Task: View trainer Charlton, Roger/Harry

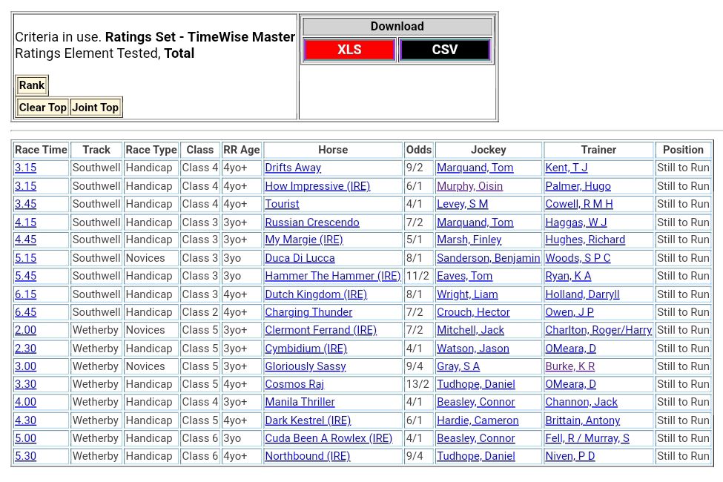Action: [x=598, y=330]
